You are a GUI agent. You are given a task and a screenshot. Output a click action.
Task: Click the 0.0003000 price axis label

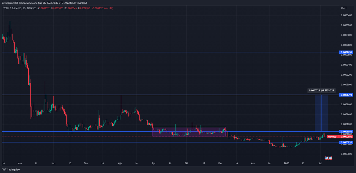click(347, 35)
